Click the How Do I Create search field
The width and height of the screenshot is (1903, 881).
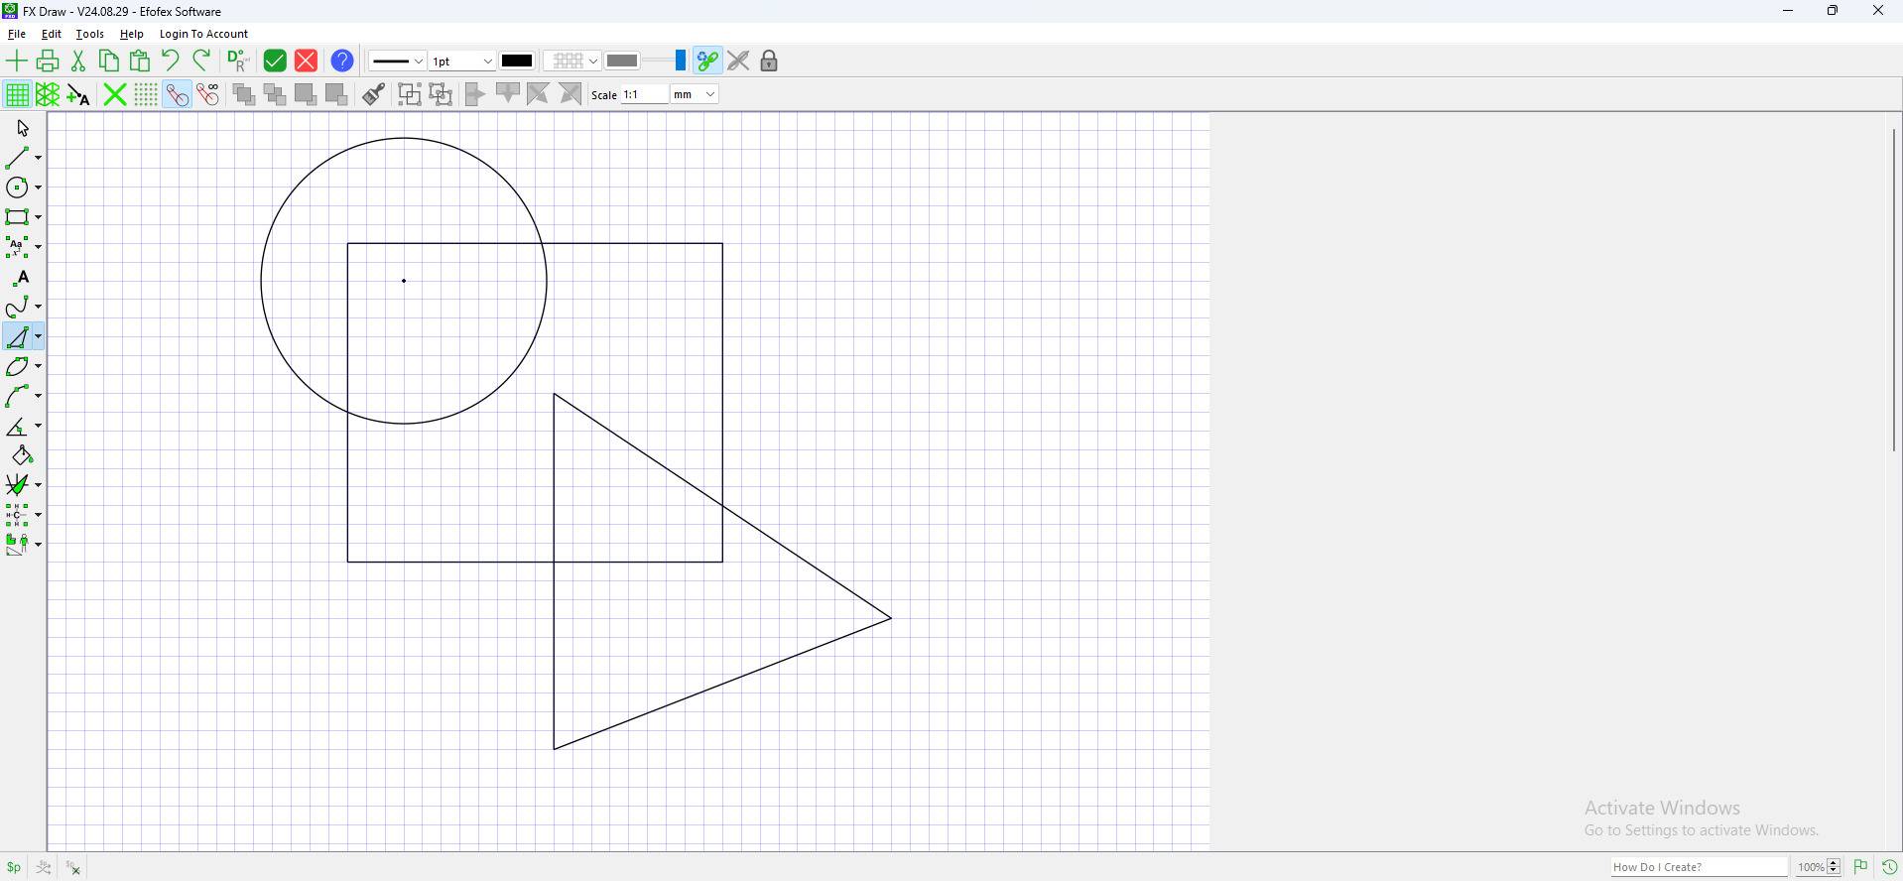tap(1699, 867)
